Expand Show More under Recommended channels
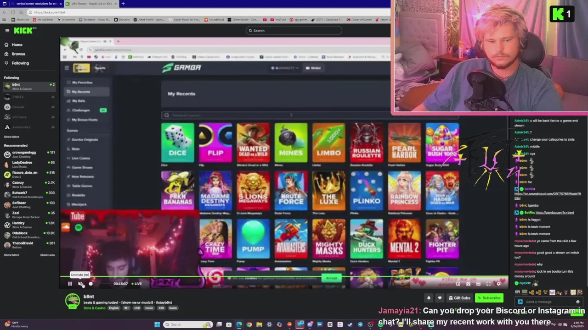This screenshot has height=330, width=588. coord(11,255)
